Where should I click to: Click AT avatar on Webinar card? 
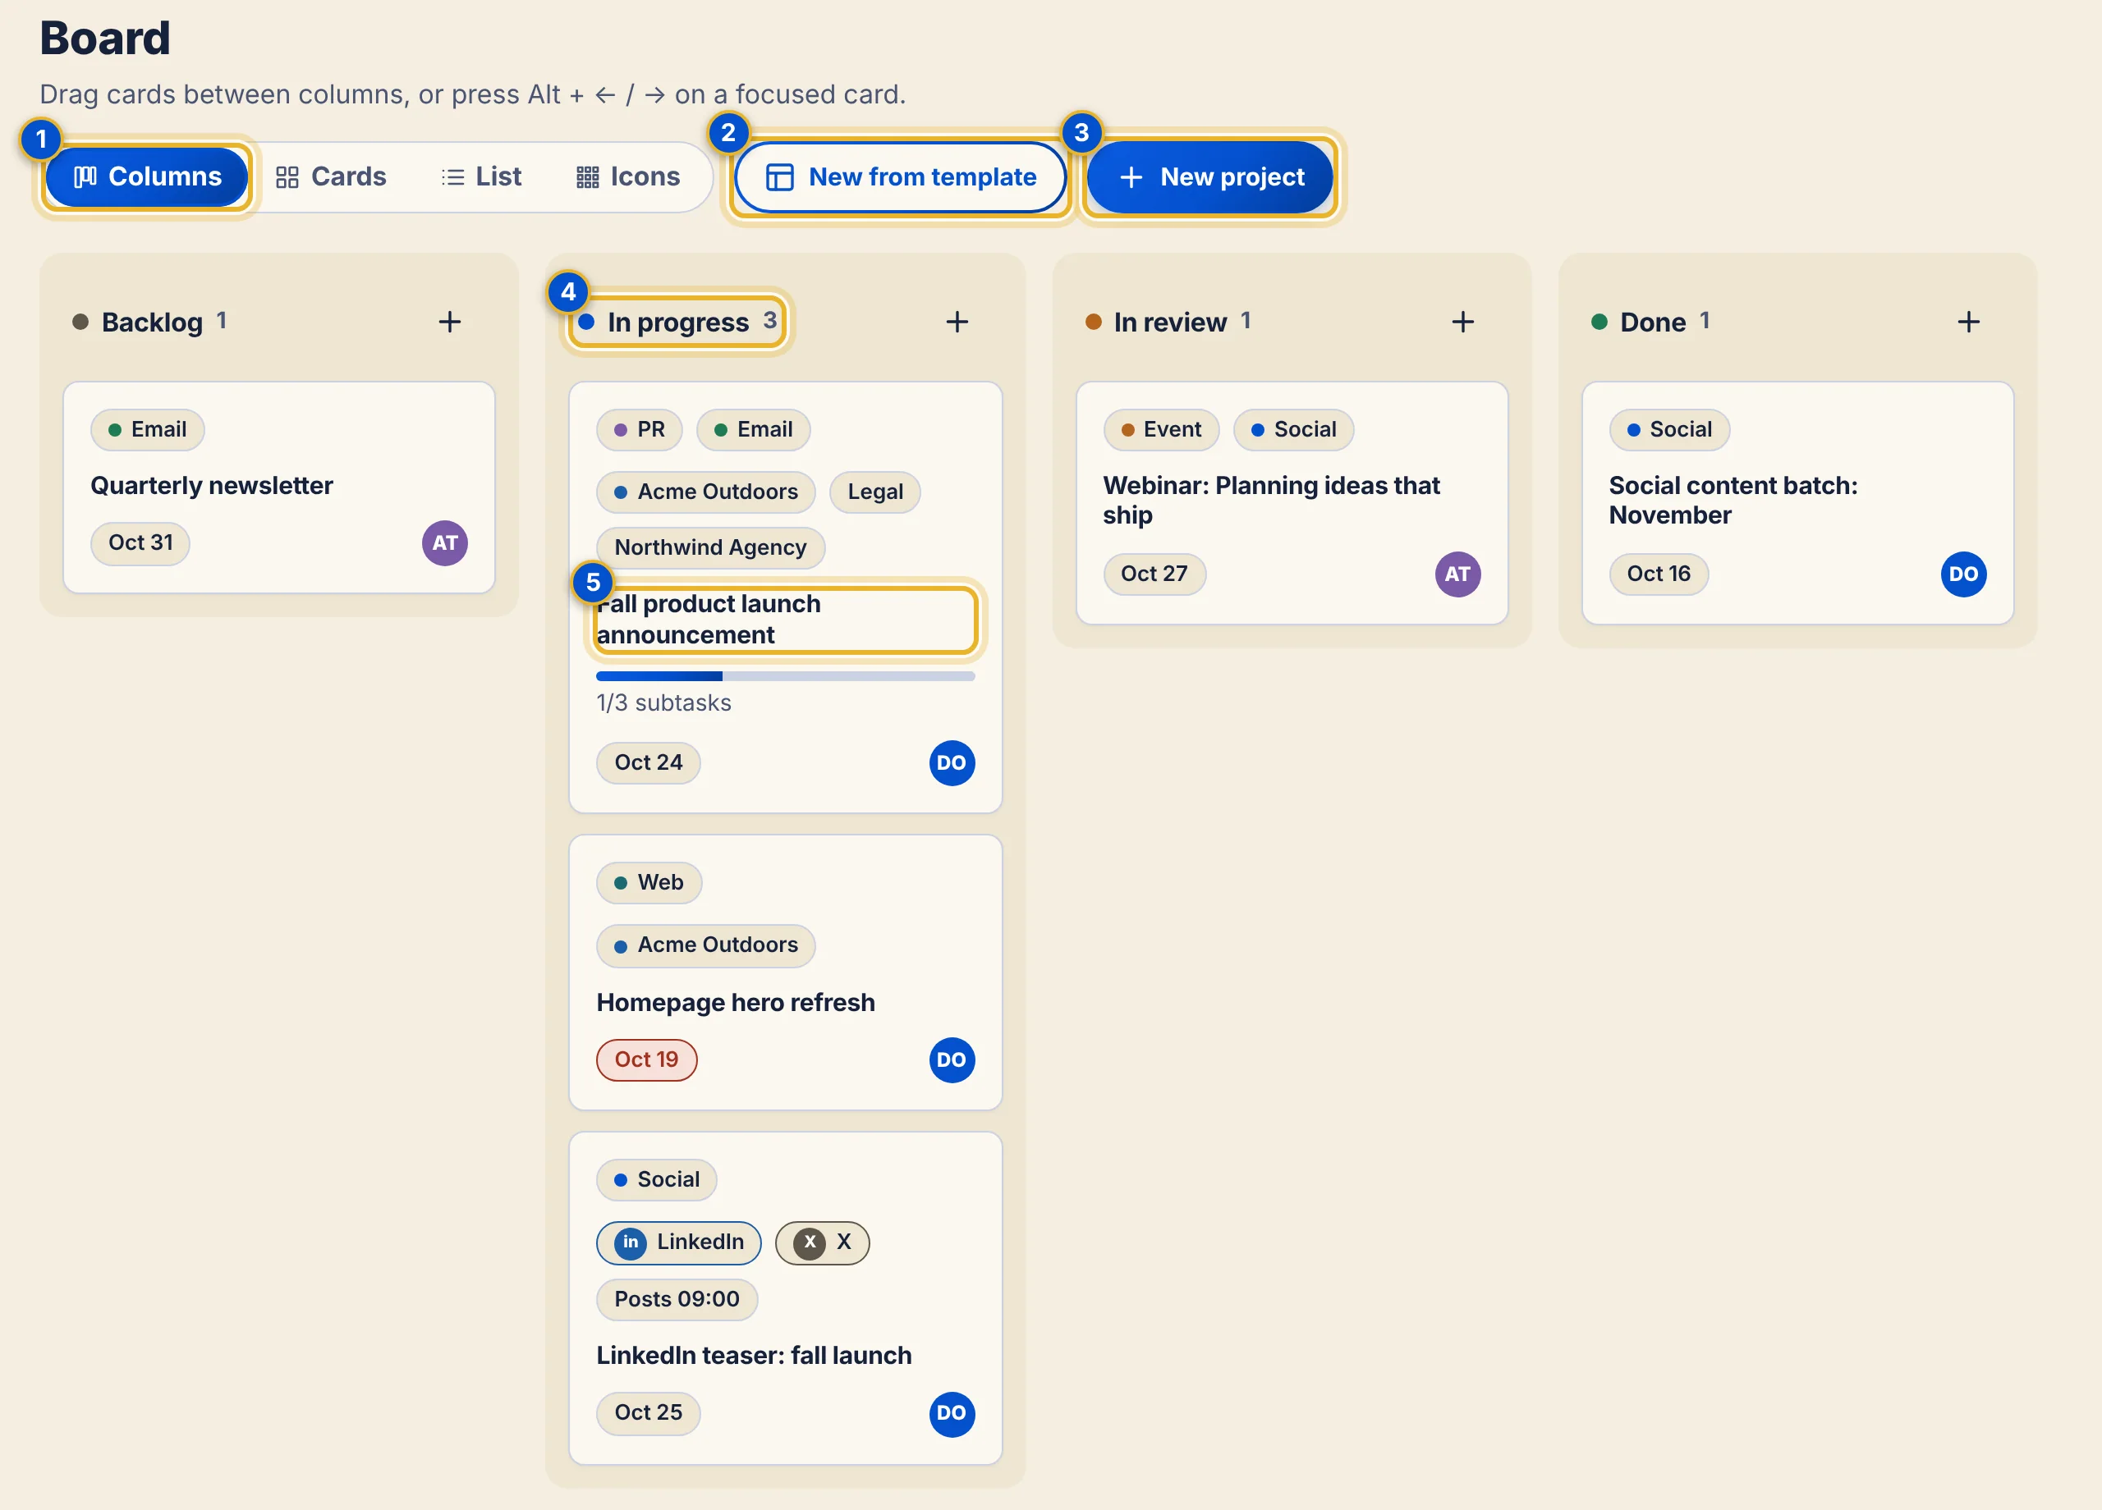[1458, 574]
